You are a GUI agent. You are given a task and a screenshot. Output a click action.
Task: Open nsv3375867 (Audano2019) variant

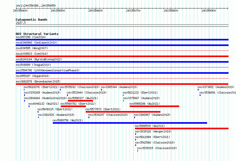pos(141,98)
